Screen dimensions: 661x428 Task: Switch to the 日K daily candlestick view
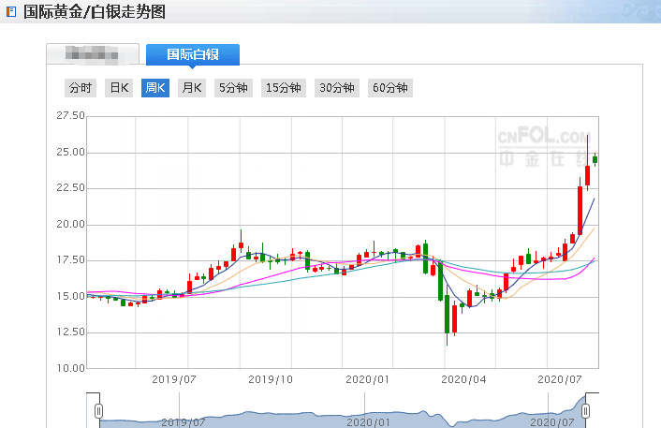tap(119, 88)
